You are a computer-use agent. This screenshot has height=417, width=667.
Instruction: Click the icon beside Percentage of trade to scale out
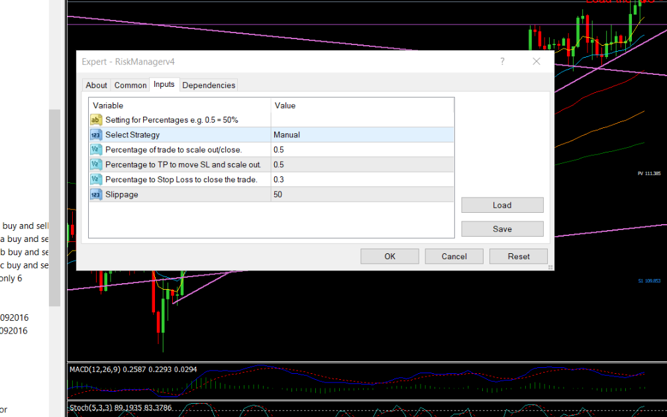click(x=96, y=150)
